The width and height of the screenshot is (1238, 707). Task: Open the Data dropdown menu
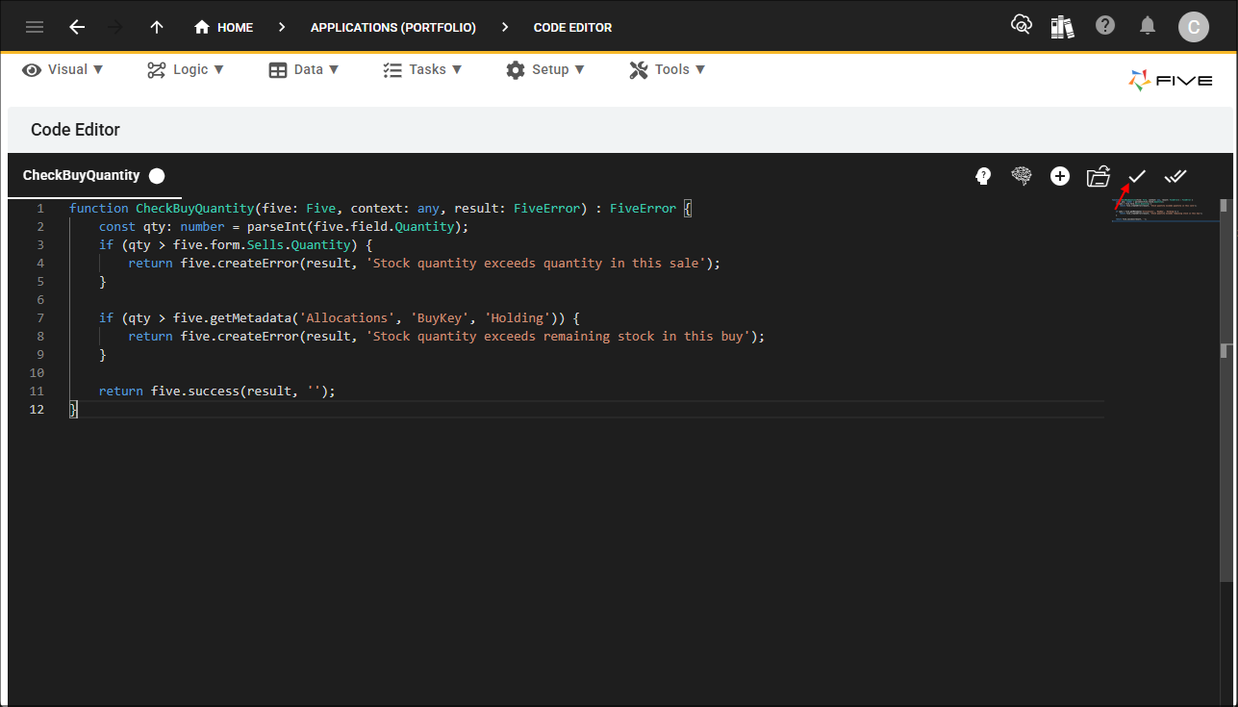point(304,69)
